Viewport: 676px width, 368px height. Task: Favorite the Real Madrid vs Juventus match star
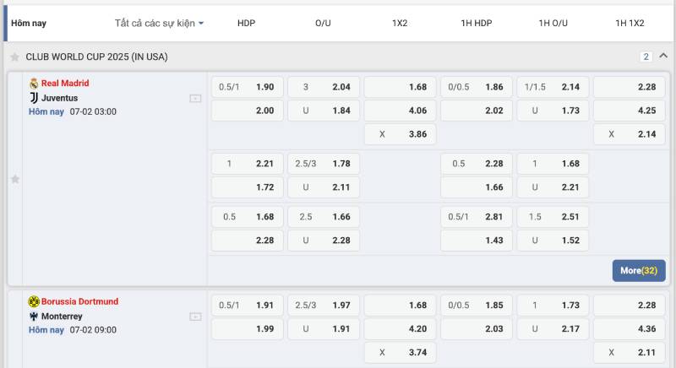pyautogui.click(x=14, y=179)
